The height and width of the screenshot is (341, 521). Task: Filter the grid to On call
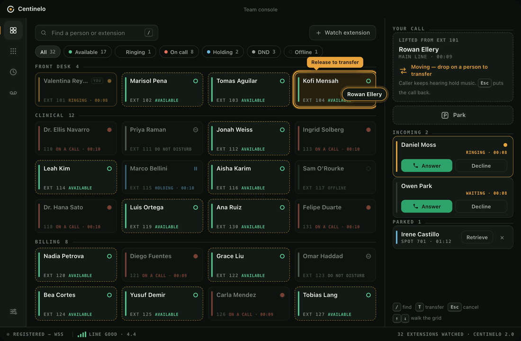click(179, 52)
